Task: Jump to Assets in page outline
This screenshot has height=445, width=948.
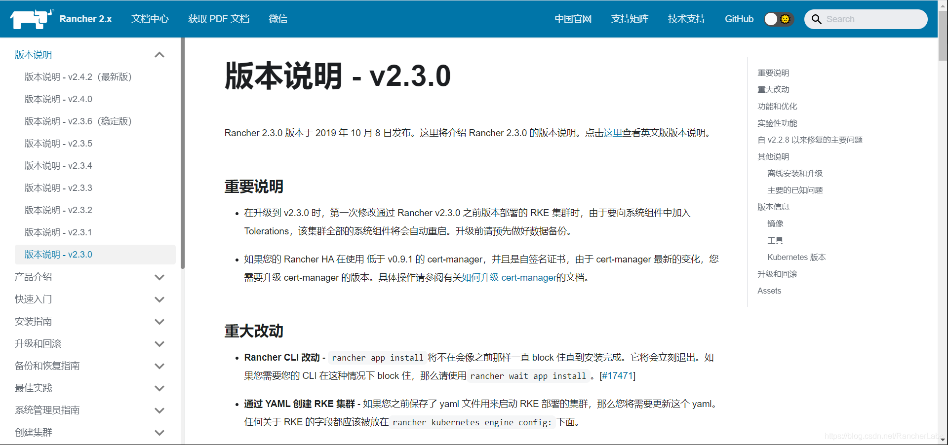Action: point(769,291)
